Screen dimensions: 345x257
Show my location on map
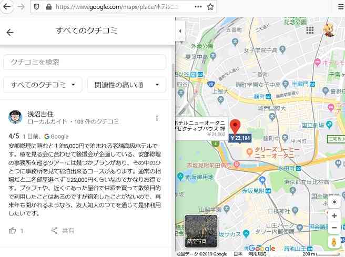pos(334,202)
